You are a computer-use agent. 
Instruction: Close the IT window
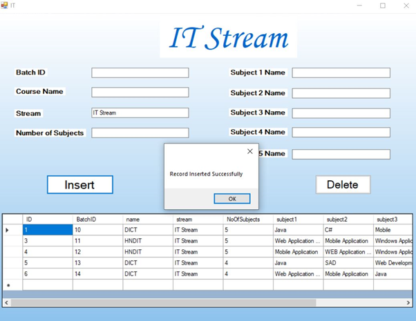[406, 6]
